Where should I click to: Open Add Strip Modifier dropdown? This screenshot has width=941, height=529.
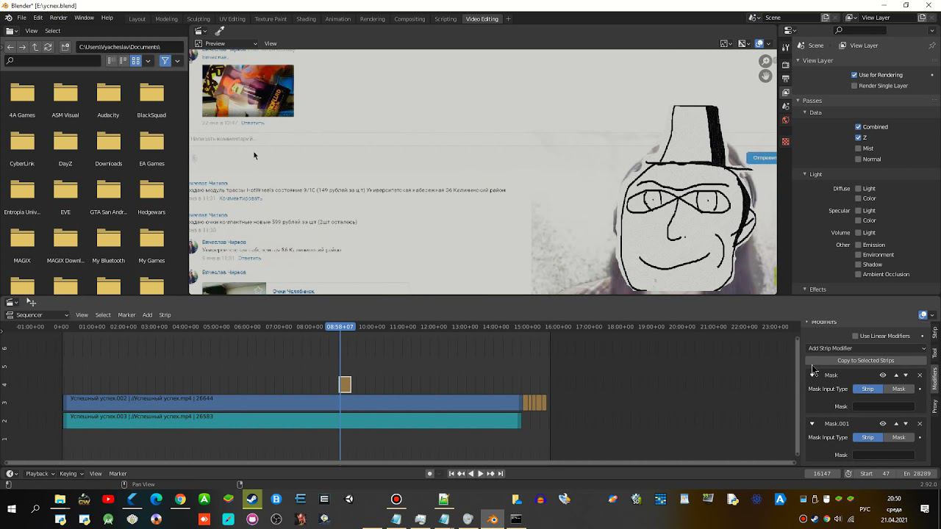click(866, 348)
